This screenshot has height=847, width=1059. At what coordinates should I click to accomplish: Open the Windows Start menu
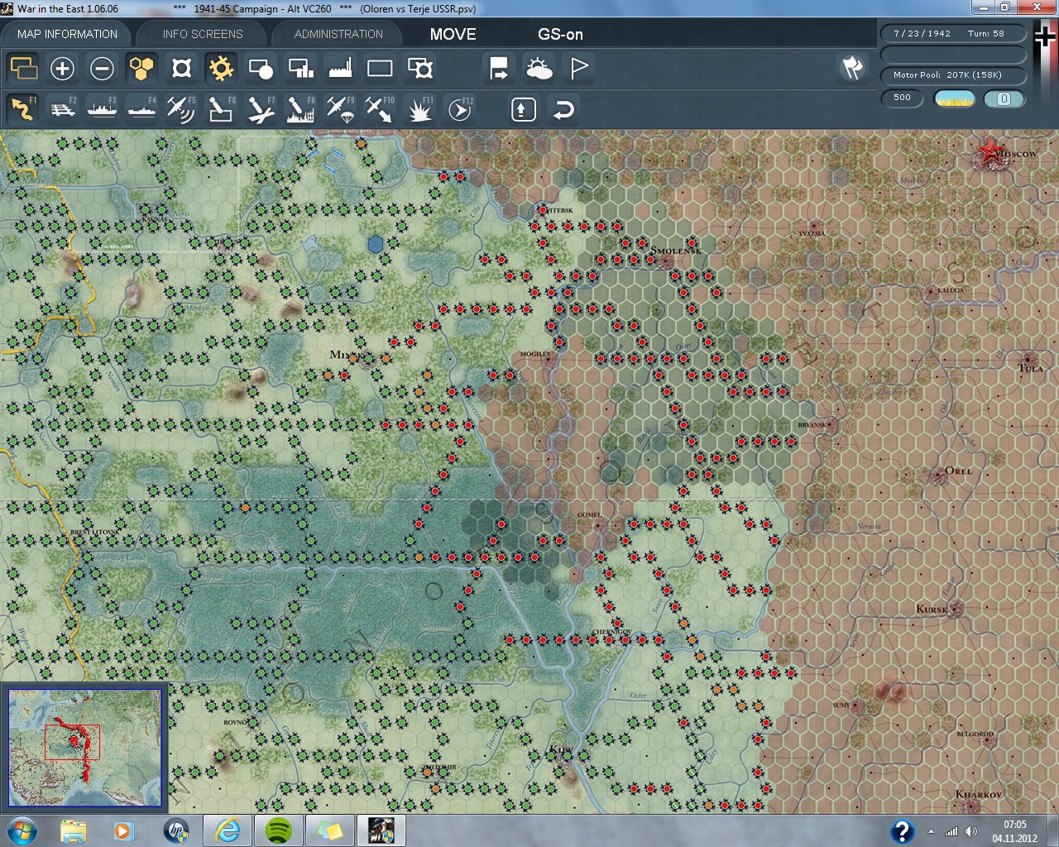click(x=22, y=830)
